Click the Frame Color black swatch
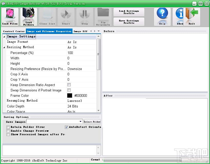 click(70, 95)
